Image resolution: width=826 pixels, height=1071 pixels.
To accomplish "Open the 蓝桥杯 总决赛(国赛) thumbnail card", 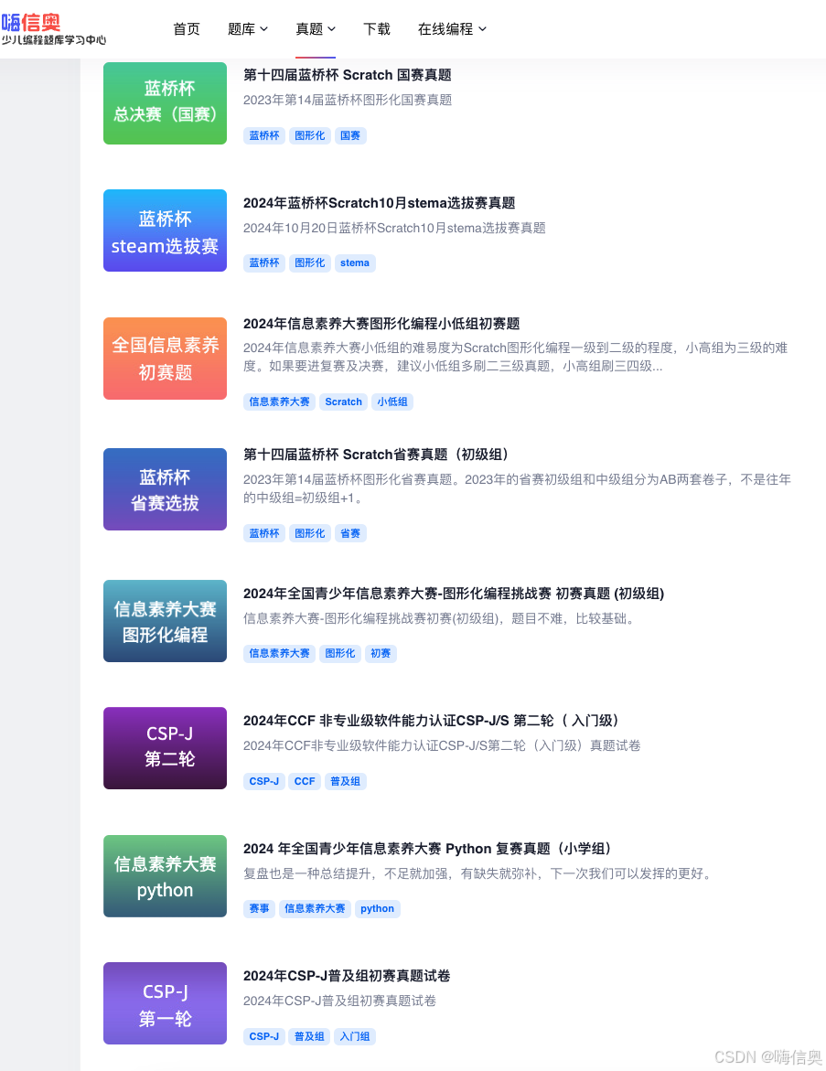I will pos(165,103).
